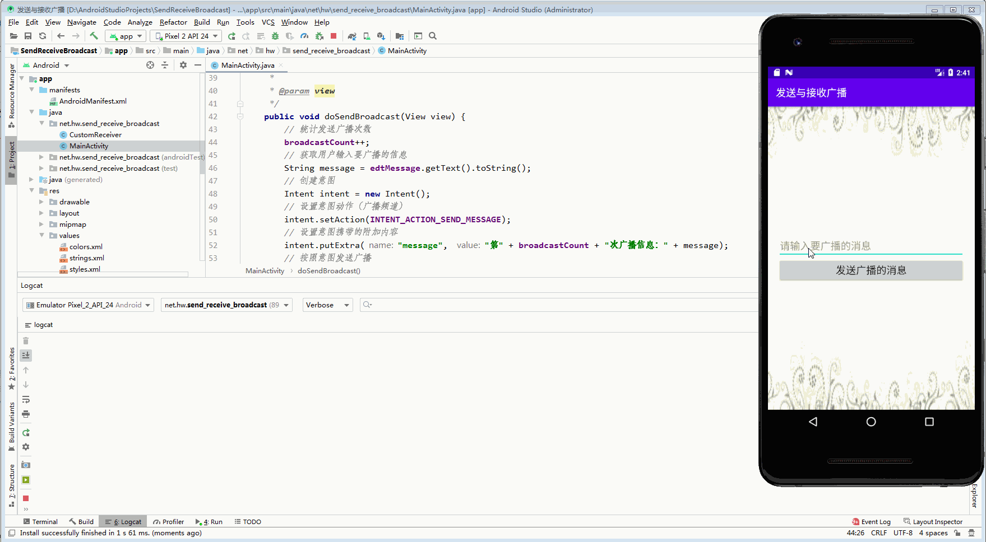Restart logcat with green refresh icon
The image size is (986, 542).
pyautogui.click(x=26, y=433)
